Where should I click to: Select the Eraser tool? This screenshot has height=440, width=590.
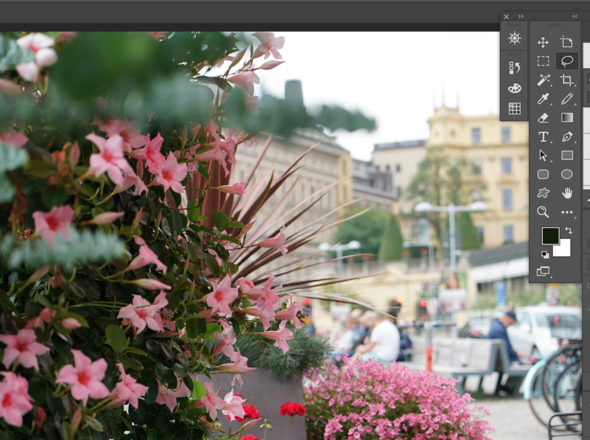point(543,117)
